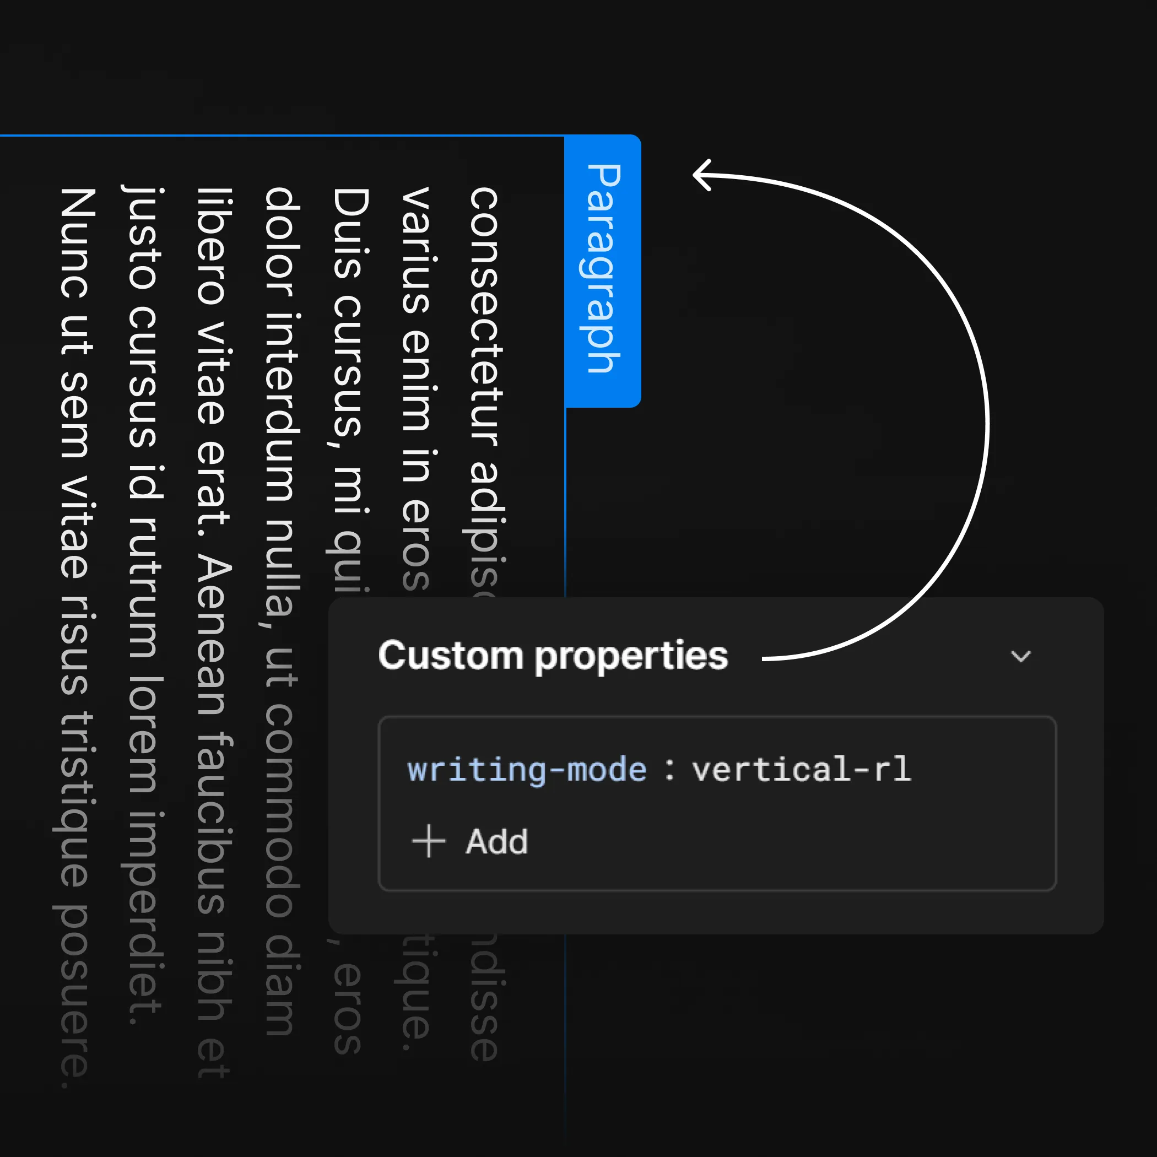Click the plus icon beside Add

click(x=429, y=841)
